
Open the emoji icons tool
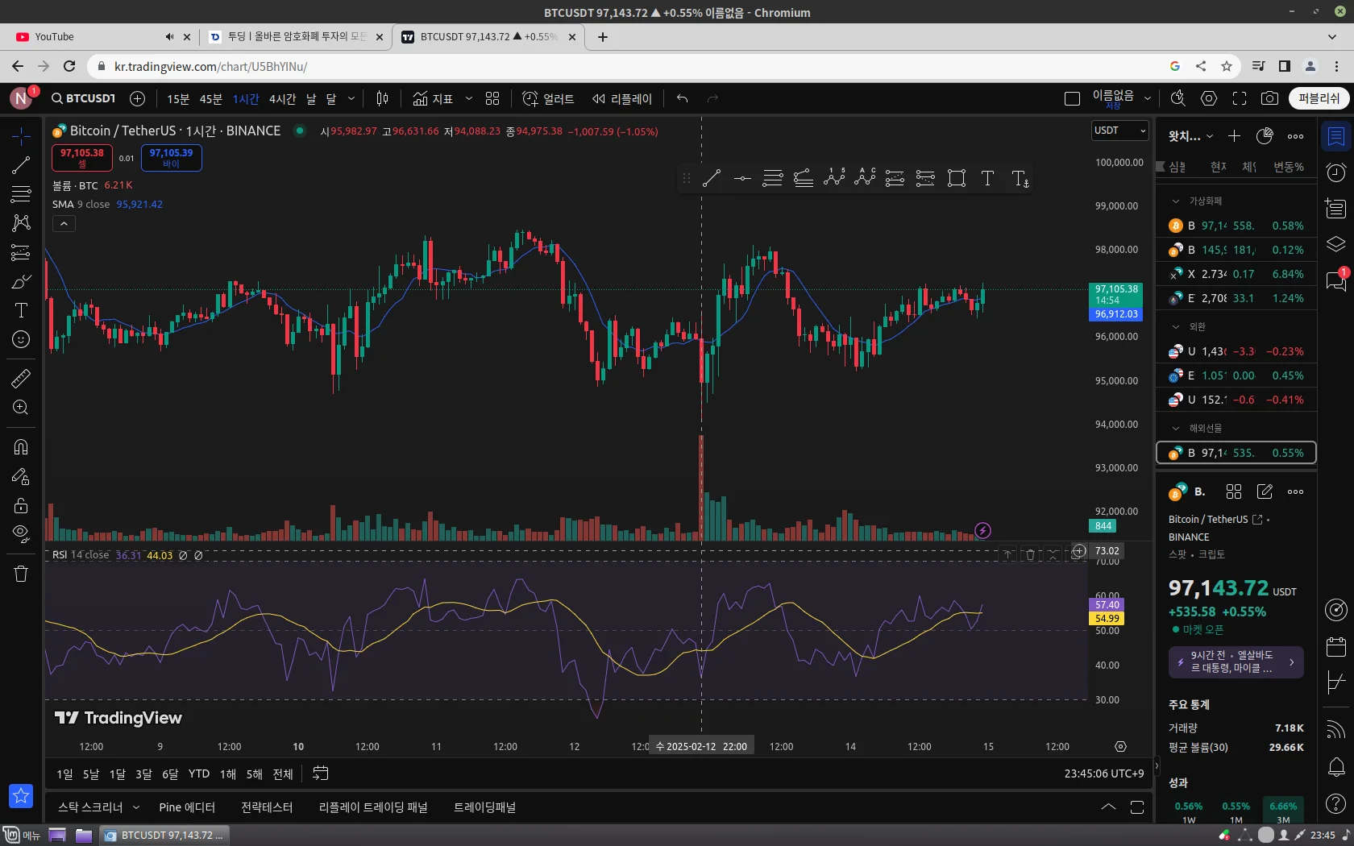(21, 339)
